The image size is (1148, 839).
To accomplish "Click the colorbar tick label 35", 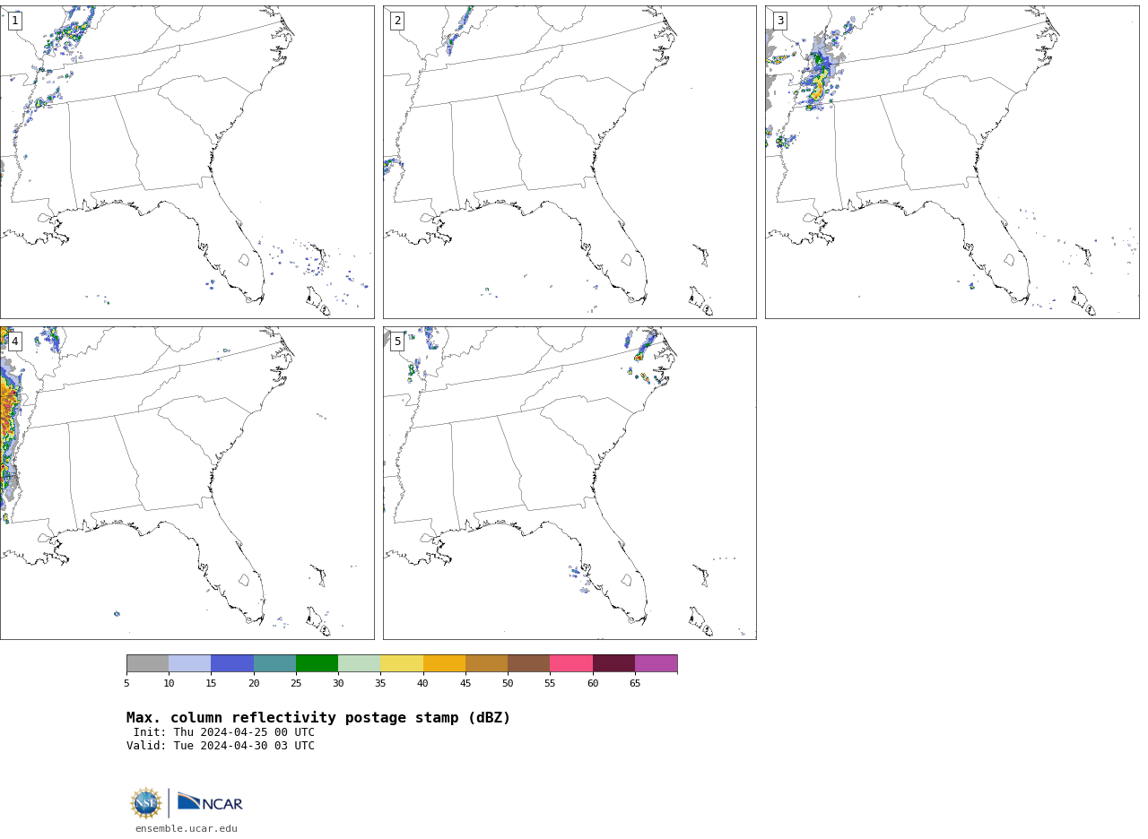I will tap(380, 683).
